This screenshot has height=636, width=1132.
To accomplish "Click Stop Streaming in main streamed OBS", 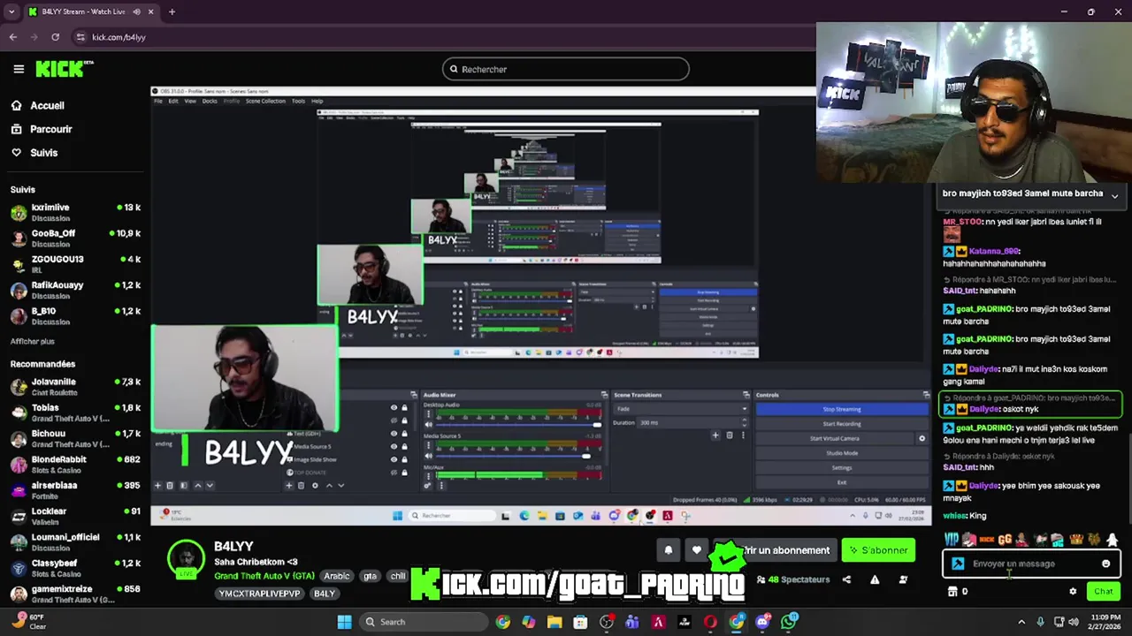I will [842, 409].
